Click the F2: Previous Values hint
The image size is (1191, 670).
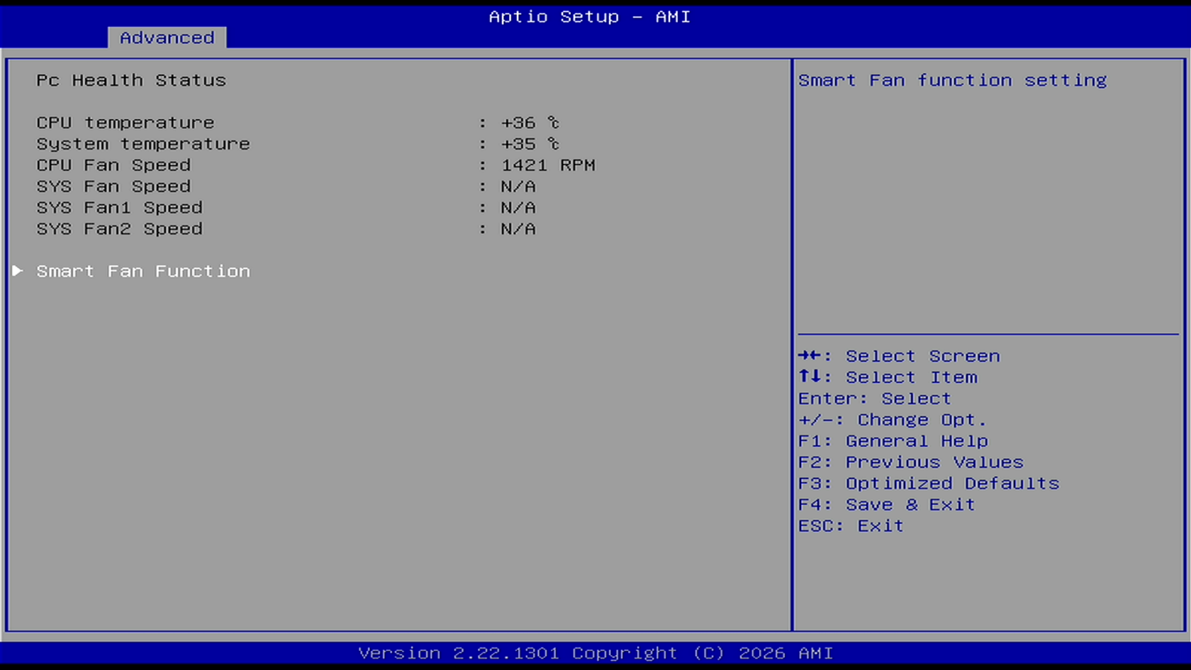point(911,462)
